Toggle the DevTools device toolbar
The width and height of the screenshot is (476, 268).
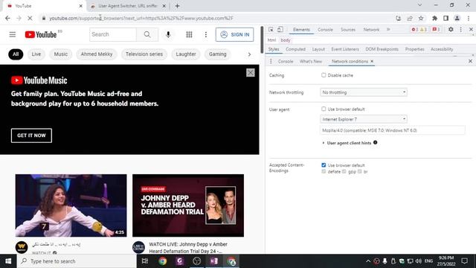(x=280, y=30)
